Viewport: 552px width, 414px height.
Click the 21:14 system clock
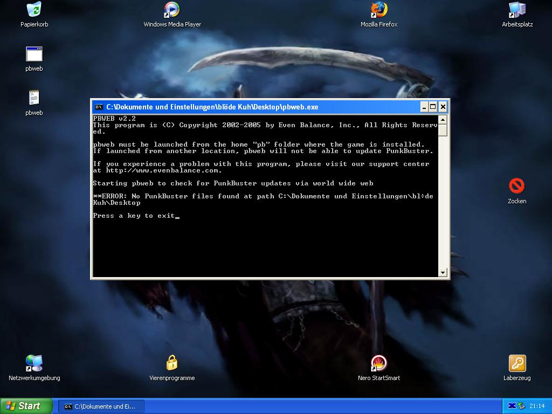coord(537,406)
